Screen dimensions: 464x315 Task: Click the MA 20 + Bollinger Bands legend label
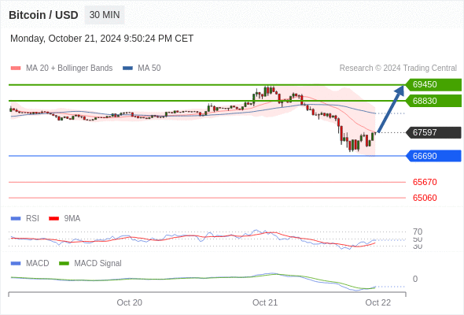tap(69, 69)
